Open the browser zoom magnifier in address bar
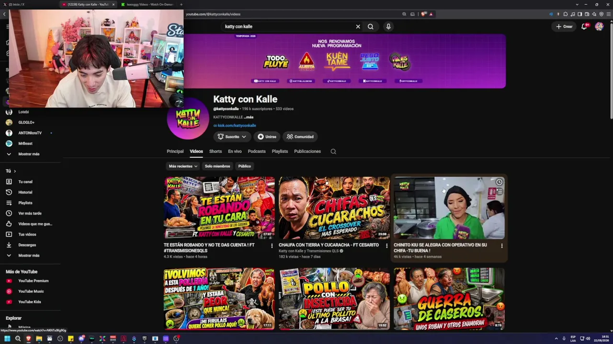The height and width of the screenshot is (344, 613). click(x=405, y=14)
